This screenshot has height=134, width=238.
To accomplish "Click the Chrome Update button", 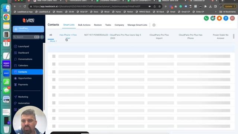I will coord(230,6).
